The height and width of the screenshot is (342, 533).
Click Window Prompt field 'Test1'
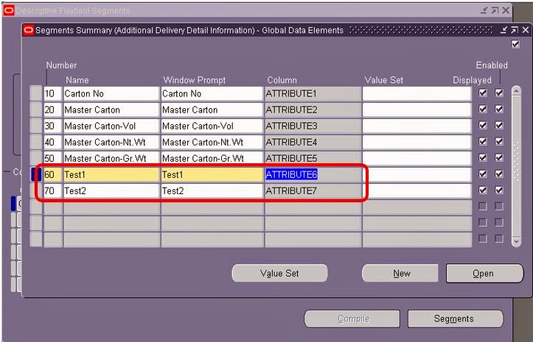[x=212, y=174]
